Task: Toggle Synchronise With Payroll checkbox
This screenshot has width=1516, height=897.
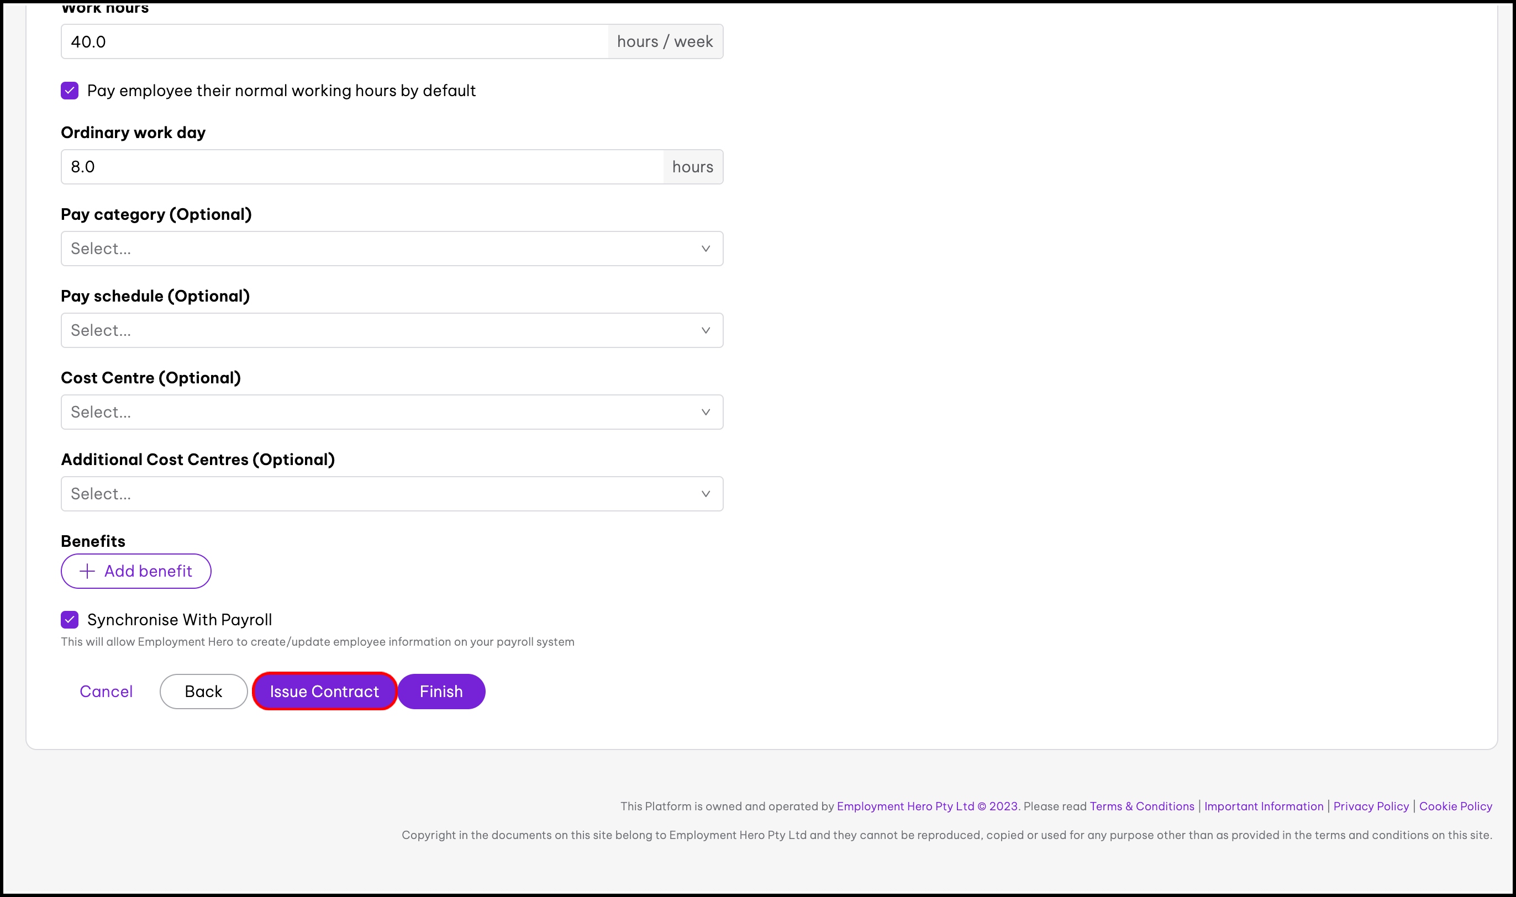Action: point(70,620)
